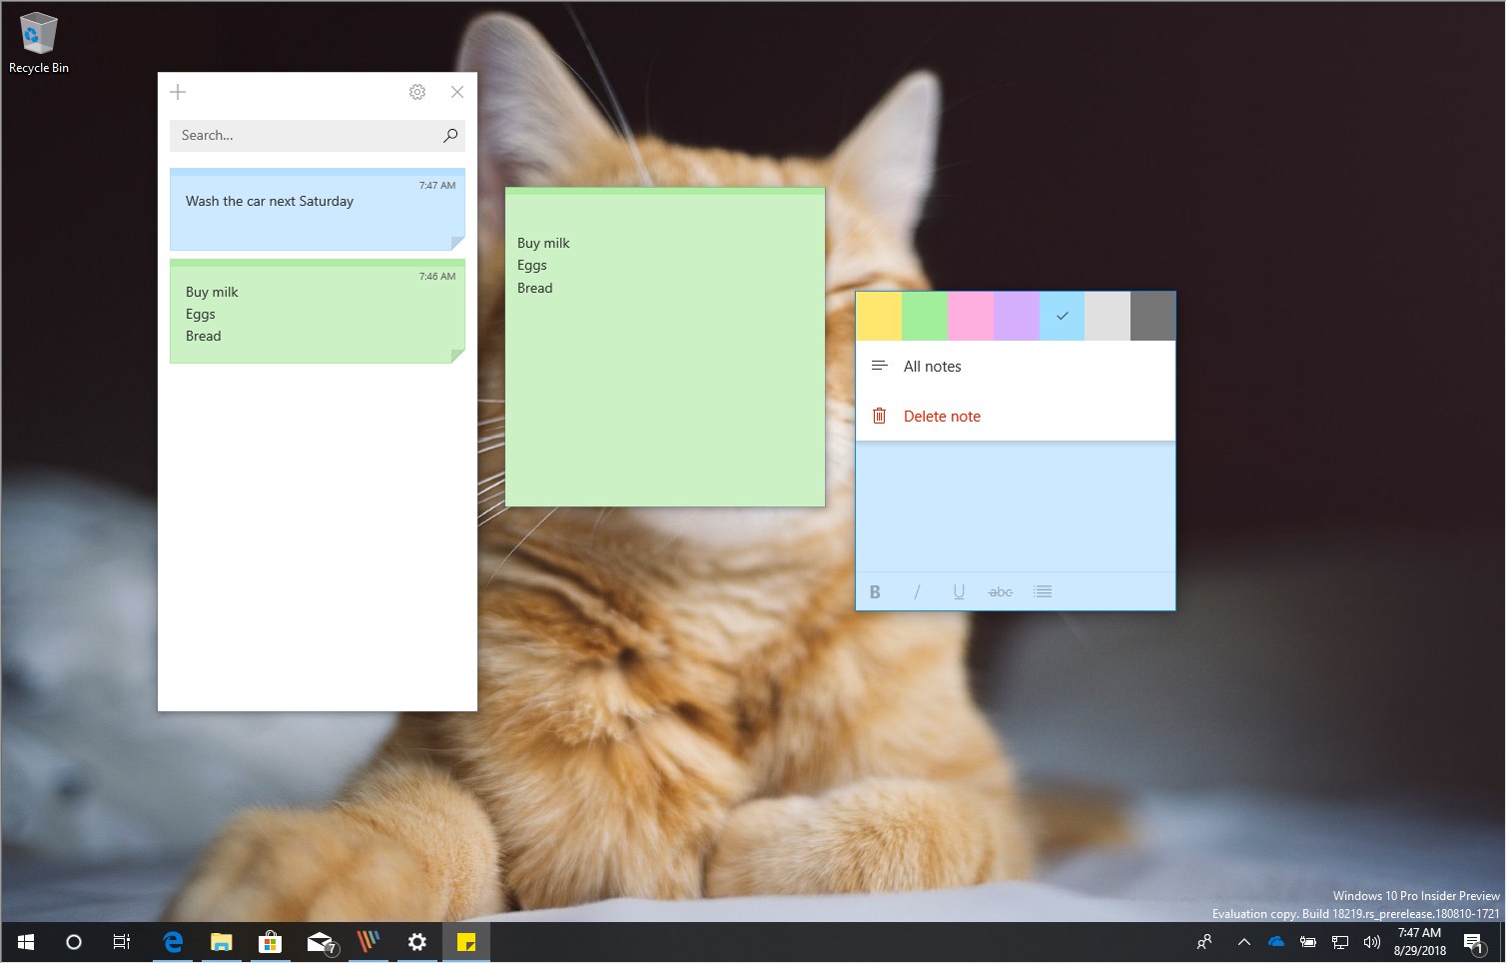
Task: Open the Sticky Notes taskbar icon
Action: click(465, 941)
